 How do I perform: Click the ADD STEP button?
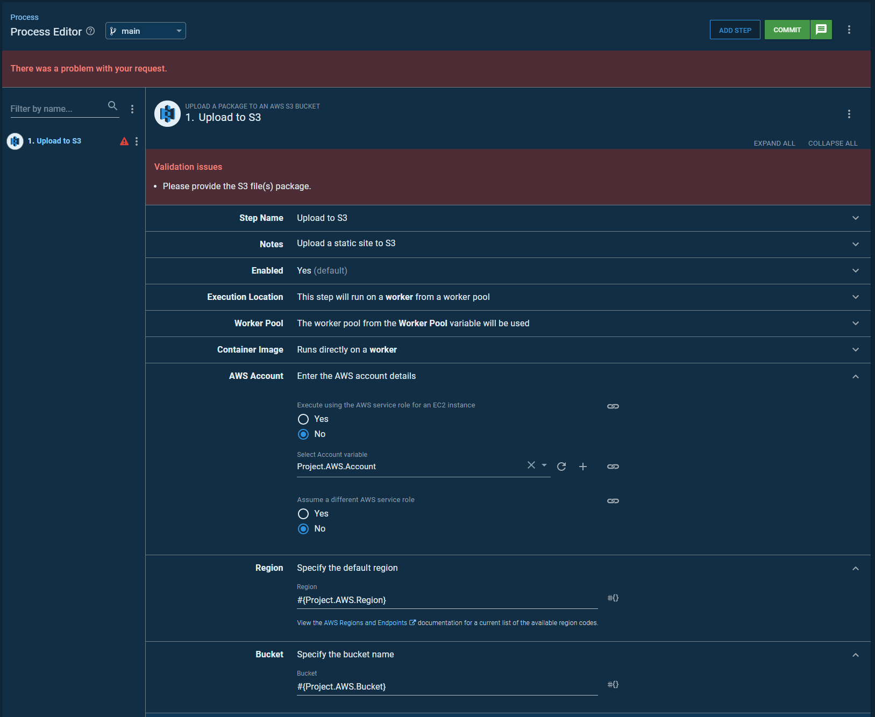[735, 30]
